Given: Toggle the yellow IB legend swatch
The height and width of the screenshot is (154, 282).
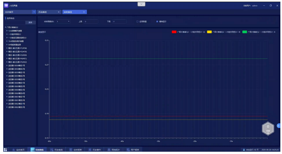Looking at the screenshot, I should pyautogui.click(x=209, y=32).
